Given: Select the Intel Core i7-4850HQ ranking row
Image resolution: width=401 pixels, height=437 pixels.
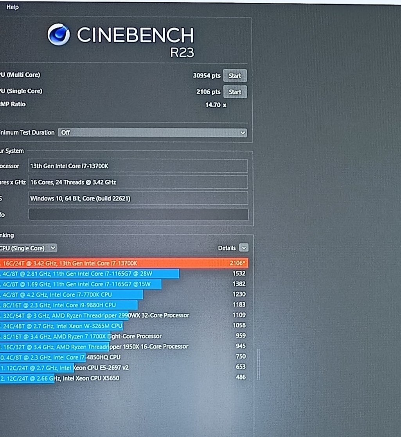Looking at the screenshot, I should pos(124,357).
